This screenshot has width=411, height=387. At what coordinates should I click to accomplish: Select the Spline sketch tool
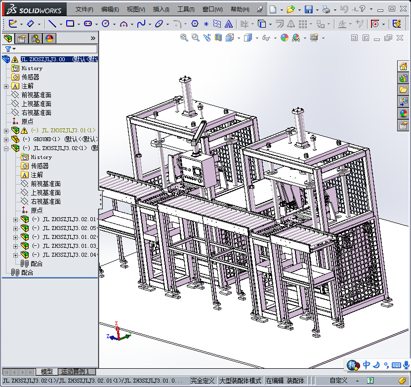[x=141, y=24]
